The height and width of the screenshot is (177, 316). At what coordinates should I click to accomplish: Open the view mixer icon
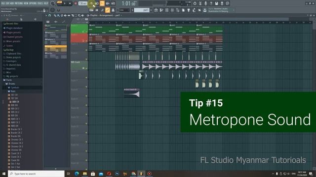172,10
